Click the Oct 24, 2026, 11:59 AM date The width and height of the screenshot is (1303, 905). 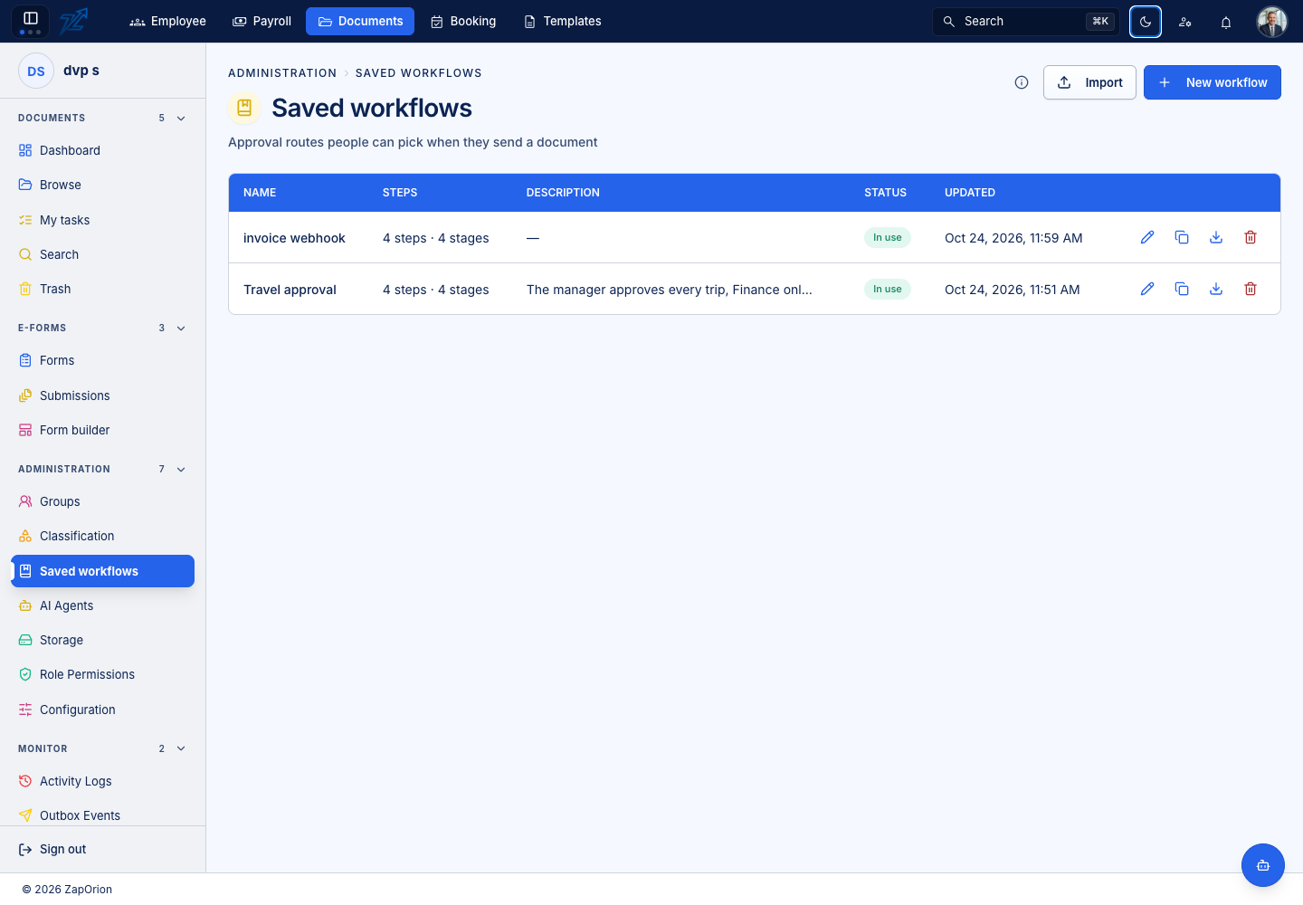click(x=1013, y=238)
